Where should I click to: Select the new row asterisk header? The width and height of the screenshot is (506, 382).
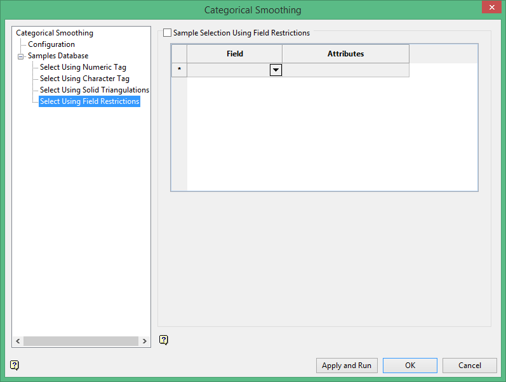click(179, 70)
